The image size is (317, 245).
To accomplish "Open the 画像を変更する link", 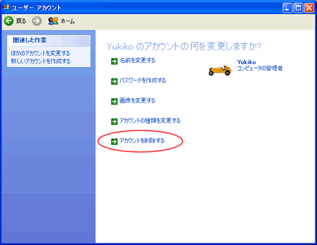I will (x=138, y=101).
